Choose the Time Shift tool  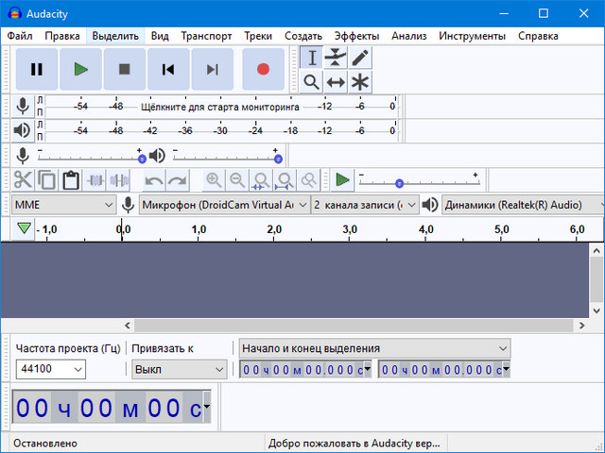tap(336, 82)
